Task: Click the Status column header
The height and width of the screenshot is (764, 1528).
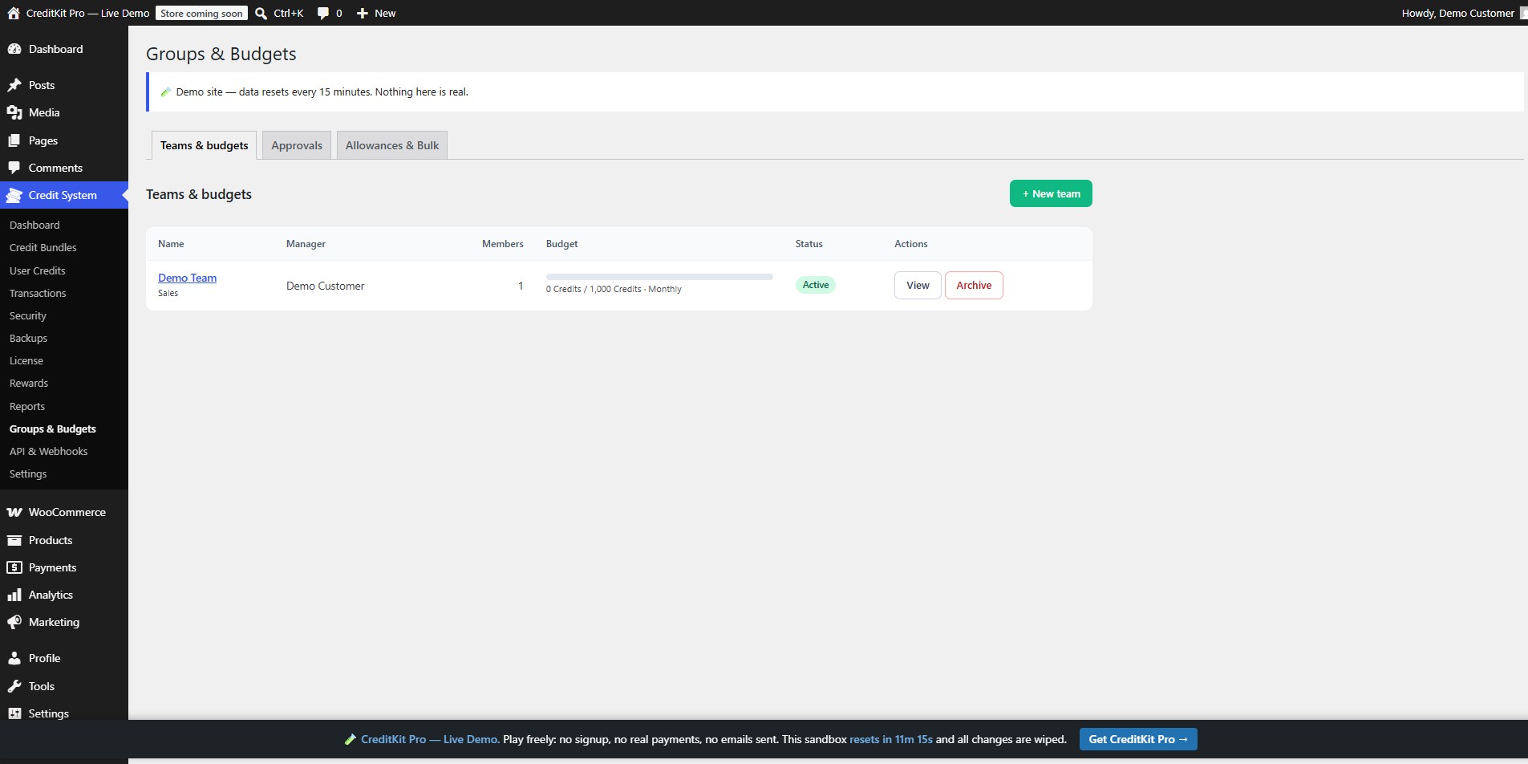Action: tap(809, 244)
